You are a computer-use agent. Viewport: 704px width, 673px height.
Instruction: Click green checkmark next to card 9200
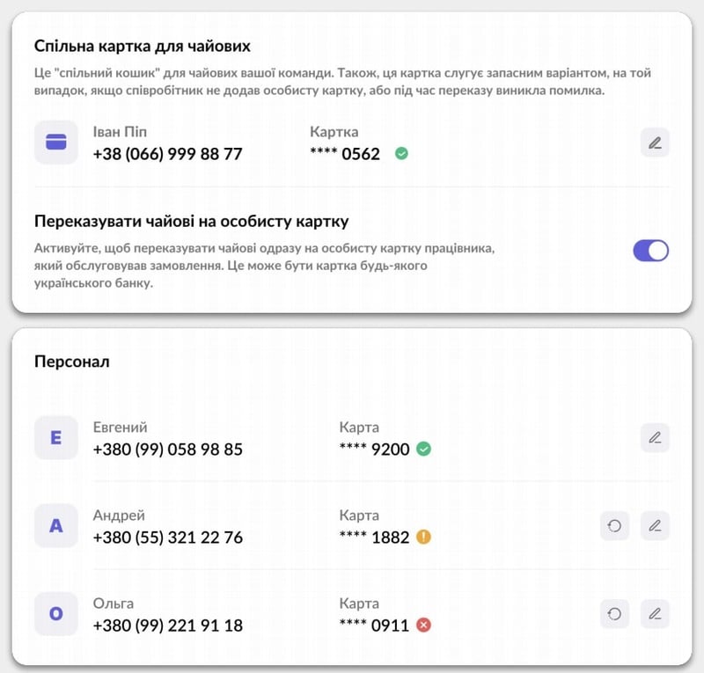click(423, 450)
